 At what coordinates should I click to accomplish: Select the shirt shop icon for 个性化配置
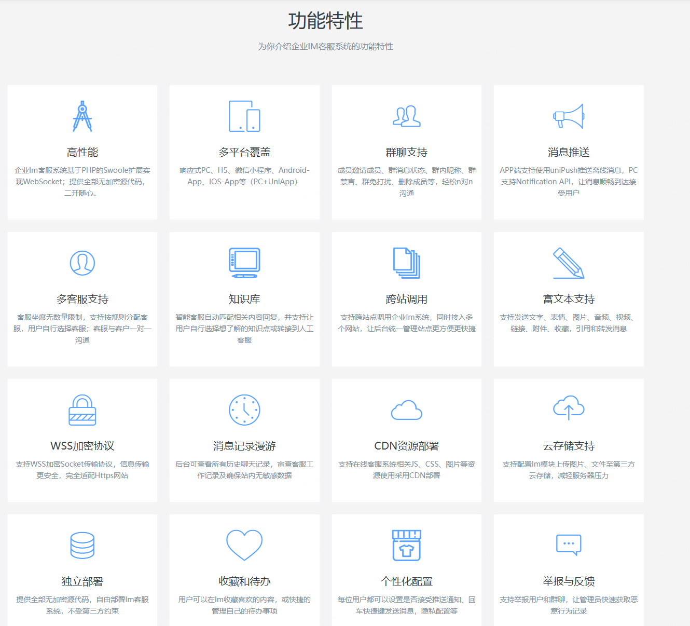406,546
